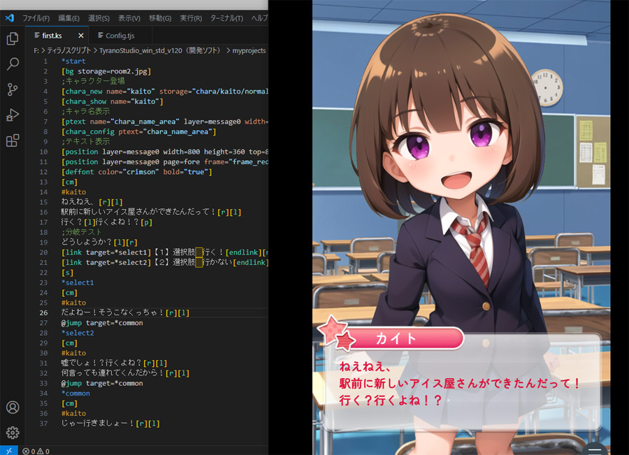The height and width of the screenshot is (455, 629).
Task: Open the Manage gear settings icon
Action: [13, 433]
